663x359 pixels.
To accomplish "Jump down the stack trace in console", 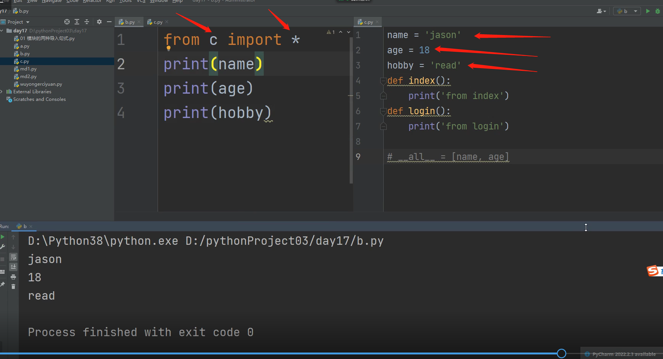I will click(13, 247).
